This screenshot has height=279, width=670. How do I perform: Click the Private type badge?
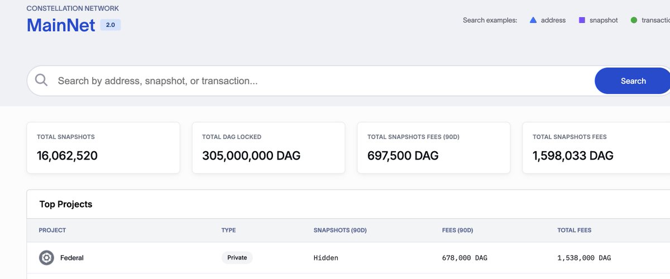pos(237,258)
